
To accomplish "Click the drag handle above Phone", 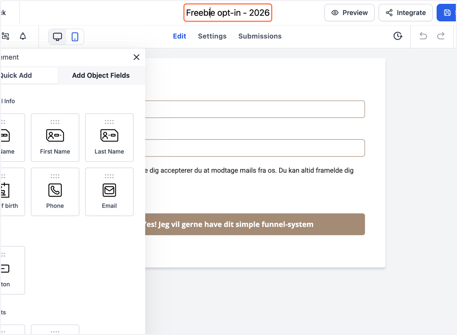I will point(55,176).
